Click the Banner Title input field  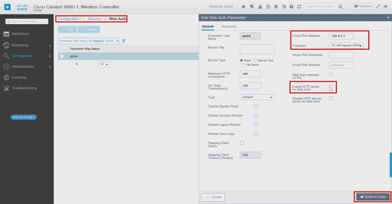click(x=257, y=49)
